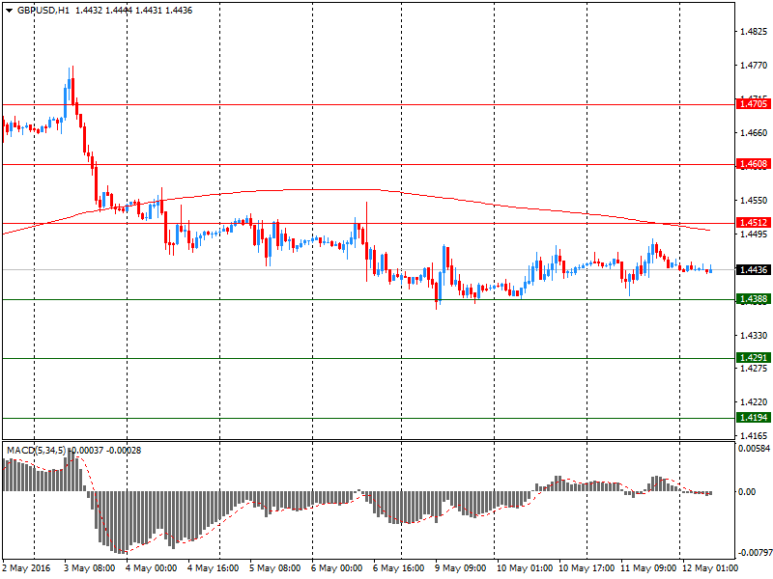Select the 10 May 01:00 time axis label

point(525,568)
